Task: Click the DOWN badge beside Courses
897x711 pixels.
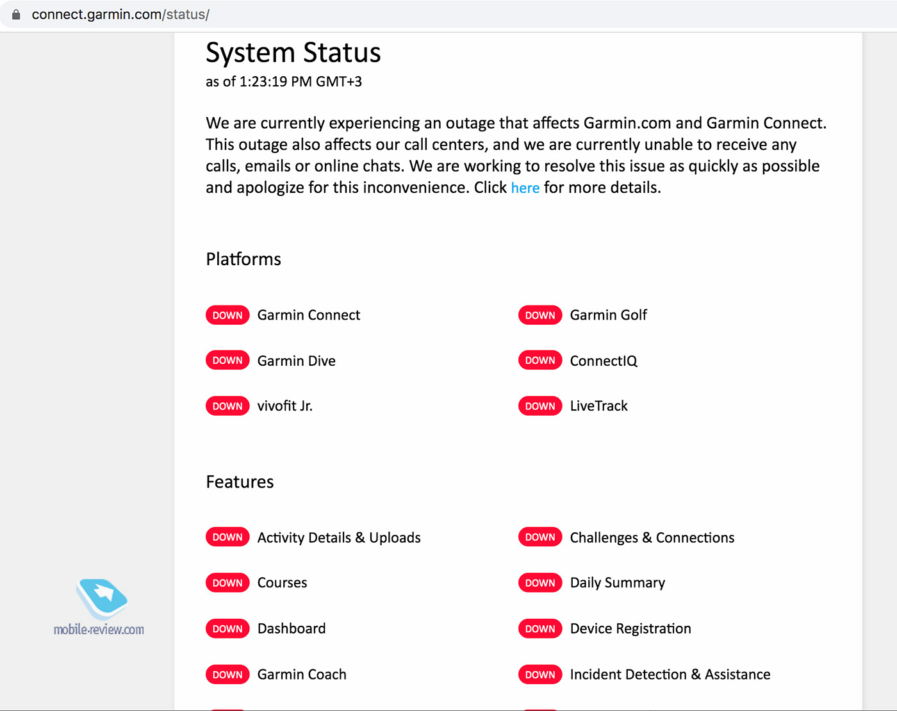Action: pyautogui.click(x=227, y=583)
